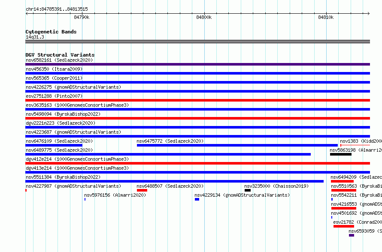Open the nsv1383 Kidd variant label
Image resolution: width=382 pixels, height=252 pixels.
pyautogui.click(x=361, y=141)
